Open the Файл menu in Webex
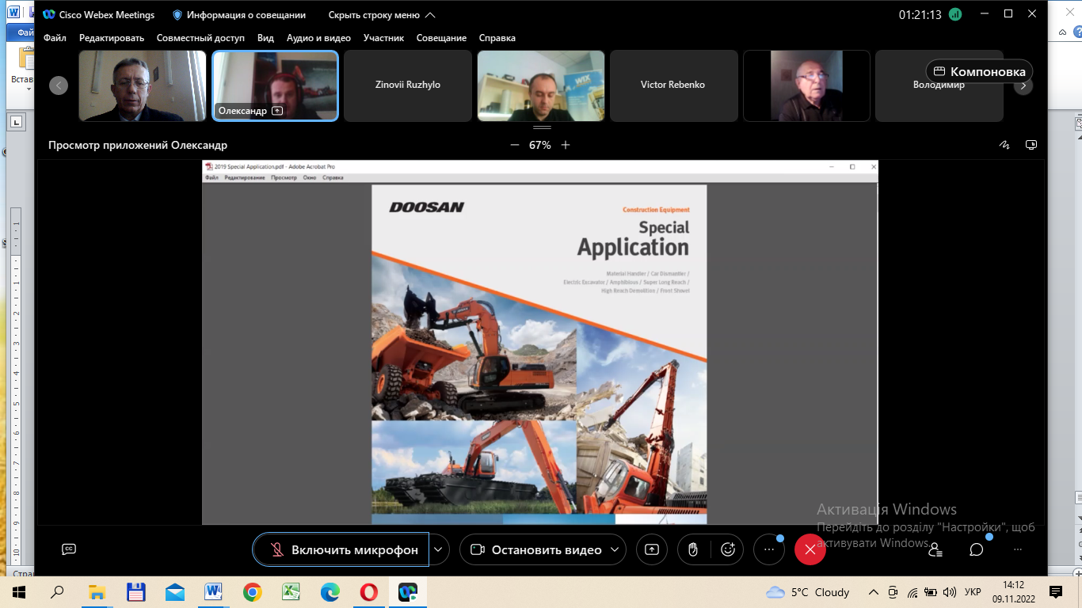Viewport: 1082px width, 608px height. (x=55, y=38)
